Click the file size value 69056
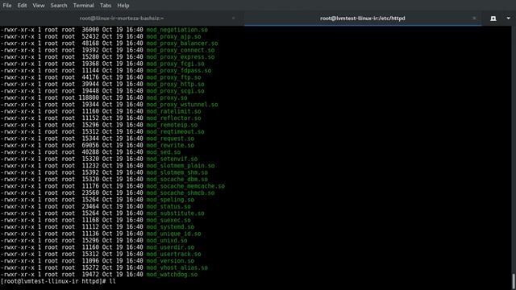516x290 pixels. point(90,145)
